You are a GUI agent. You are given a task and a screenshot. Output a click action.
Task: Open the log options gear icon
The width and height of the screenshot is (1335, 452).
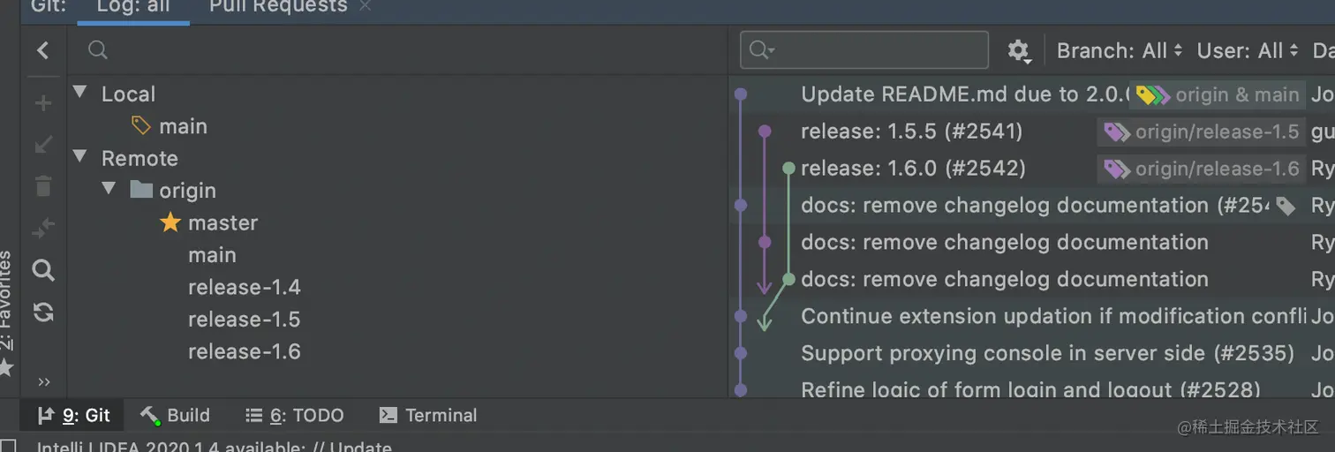[1019, 51]
